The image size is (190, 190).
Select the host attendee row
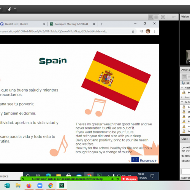pyautogui.click(x=185, y=92)
